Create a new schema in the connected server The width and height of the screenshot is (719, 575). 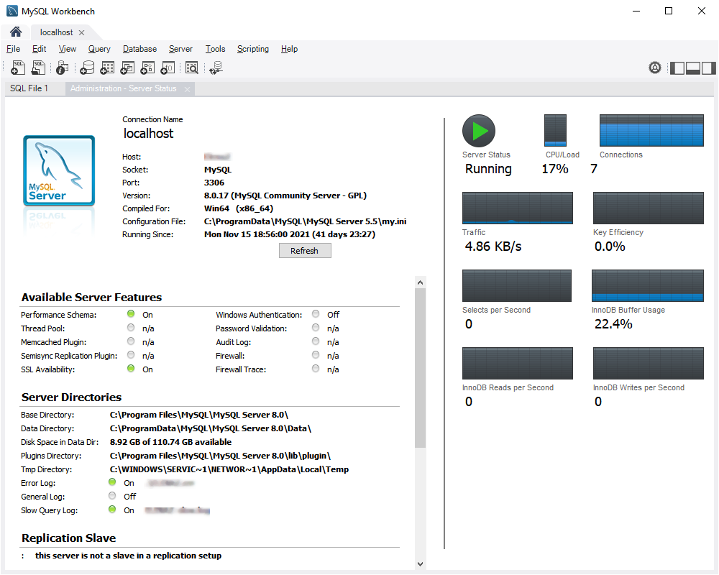87,68
